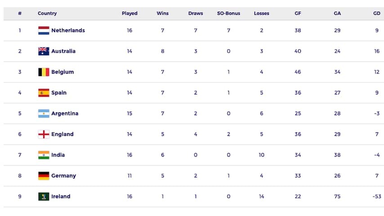Click the Germany flag icon
Screen dimensions: 384x216
point(44,176)
